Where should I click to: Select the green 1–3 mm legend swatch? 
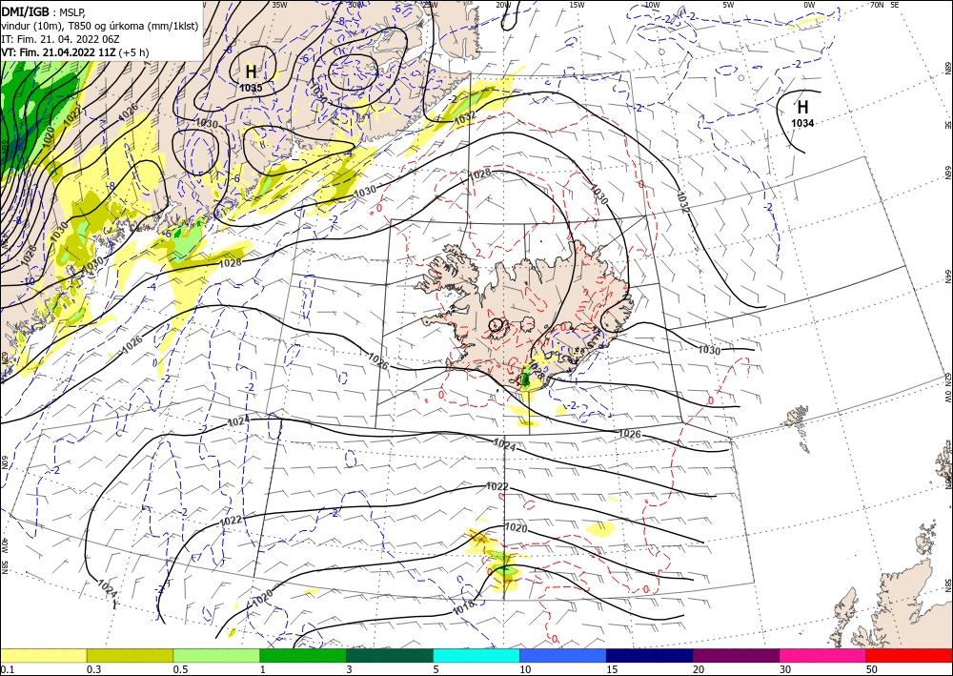click(303, 655)
